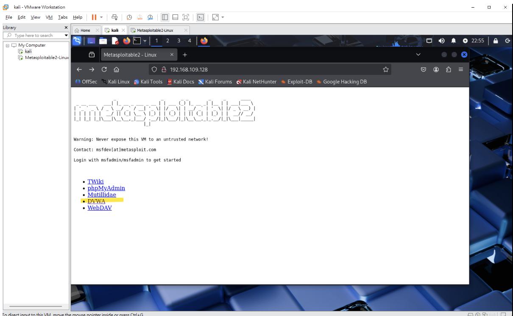Image resolution: width=513 pixels, height=316 pixels.
Task: Reload the current page
Action: [103, 69]
